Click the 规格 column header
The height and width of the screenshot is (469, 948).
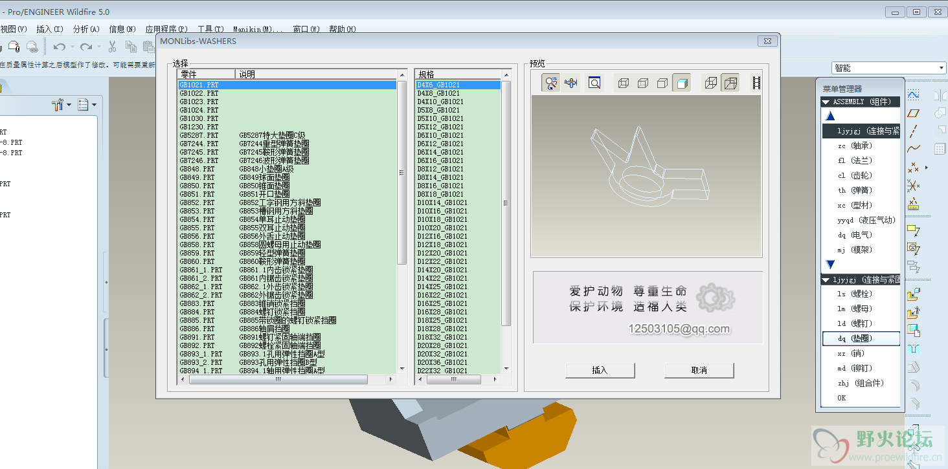[458, 74]
